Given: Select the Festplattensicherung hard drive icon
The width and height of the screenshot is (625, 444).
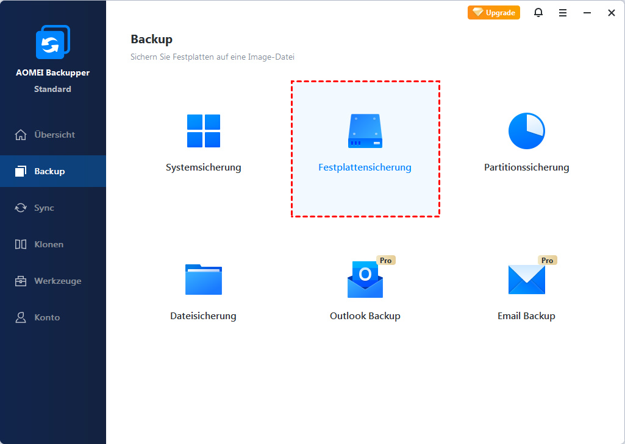Looking at the screenshot, I should pyautogui.click(x=365, y=131).
